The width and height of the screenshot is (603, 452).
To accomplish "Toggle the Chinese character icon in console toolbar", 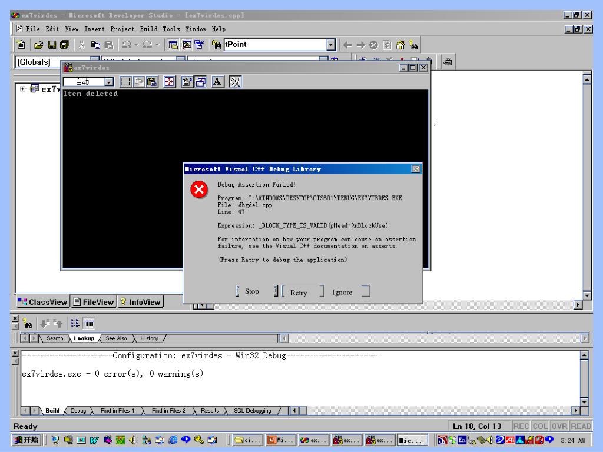I will point(236,81).
